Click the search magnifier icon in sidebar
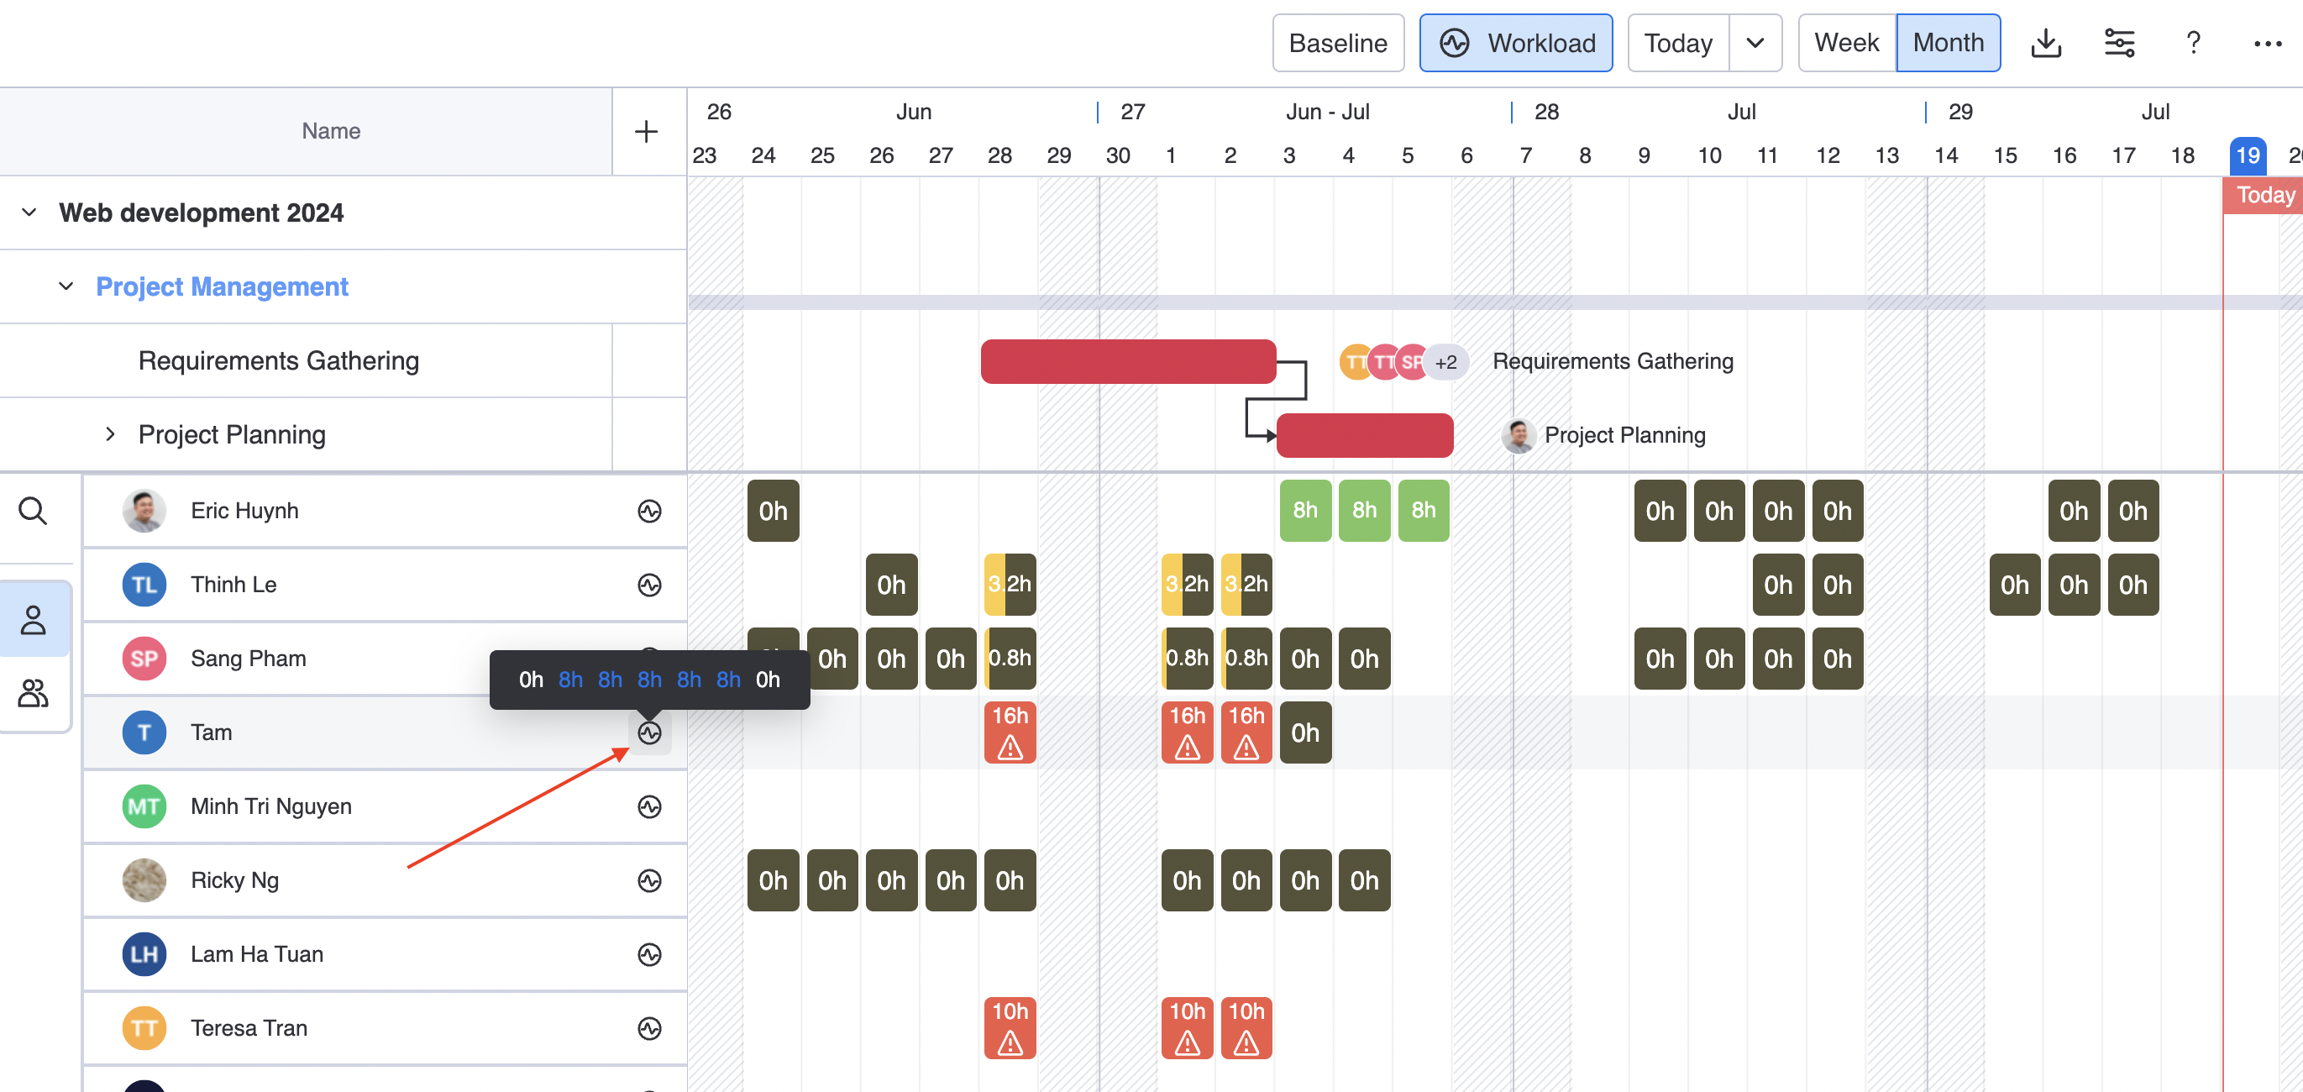This screenshot has height=1092, width=2303. (x=33, y=511)
